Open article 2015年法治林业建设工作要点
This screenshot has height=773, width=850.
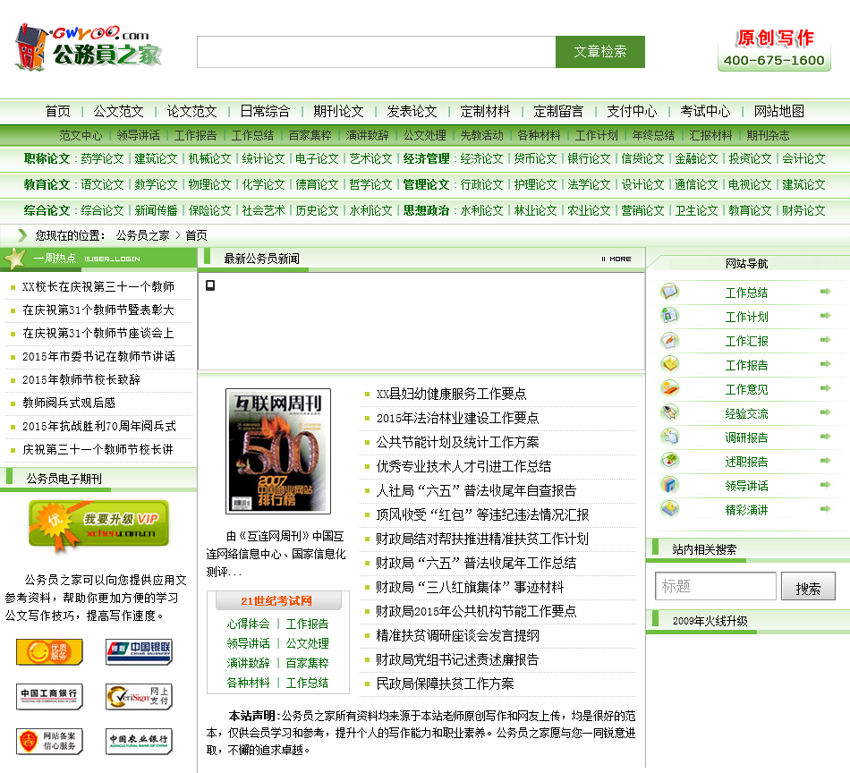457,418
